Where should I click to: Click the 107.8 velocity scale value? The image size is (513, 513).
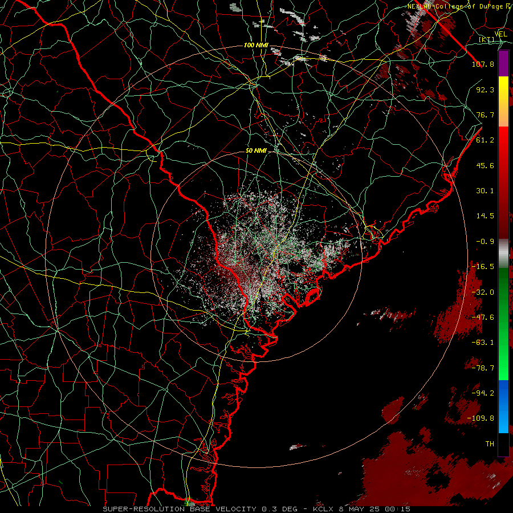click(x=483, y=64)
